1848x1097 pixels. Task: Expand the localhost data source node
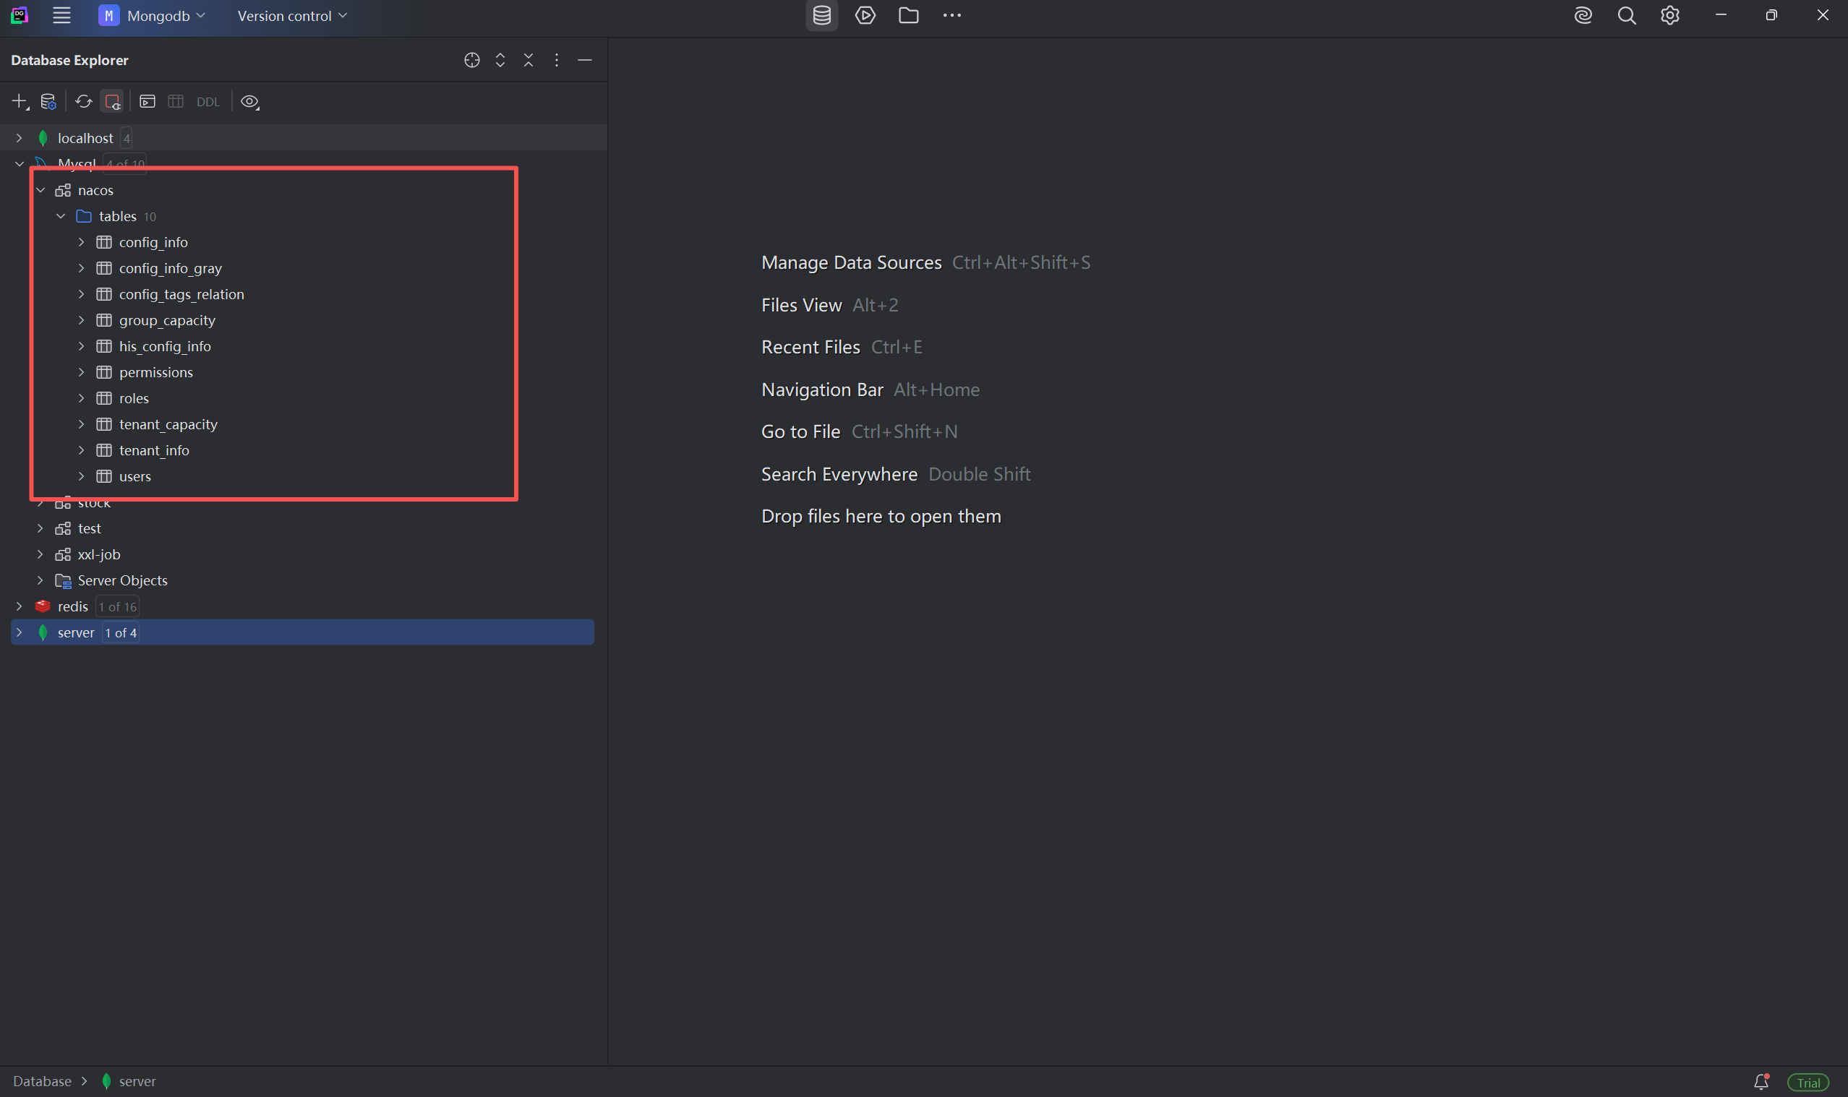(x=20, y=138)
